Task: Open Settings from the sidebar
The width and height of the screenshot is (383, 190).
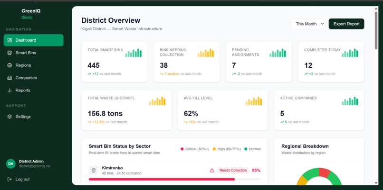Action: pyautogui.click(x=33, y=117)
